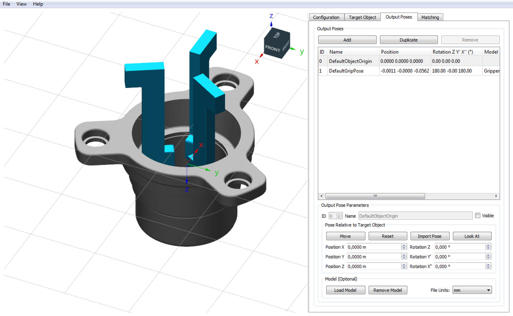
Task: Open the View menu
Action: pyautogui.click(x=22, y=4)
